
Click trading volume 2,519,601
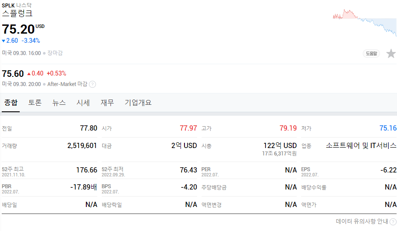coord(82,145)
